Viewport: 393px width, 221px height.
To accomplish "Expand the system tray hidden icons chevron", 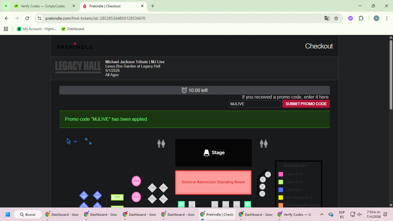I will click(321, 214).
